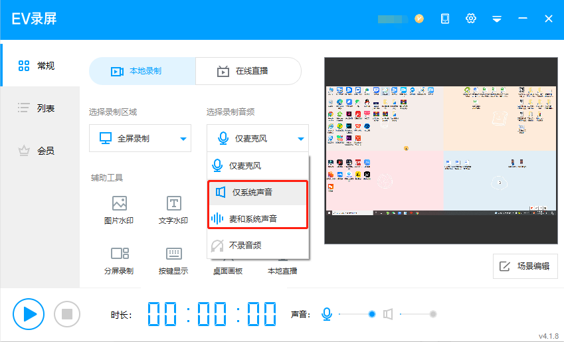Click the 本地直播 local live label
This screenshot has width=564, height=342.
[282, 271]
